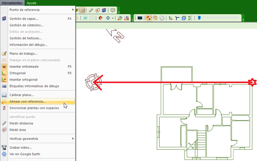The image size is (257, 161).
Task: Click the layers icon beside Gestión de capas
Action: pyautogui.click(x=4, y=18)
